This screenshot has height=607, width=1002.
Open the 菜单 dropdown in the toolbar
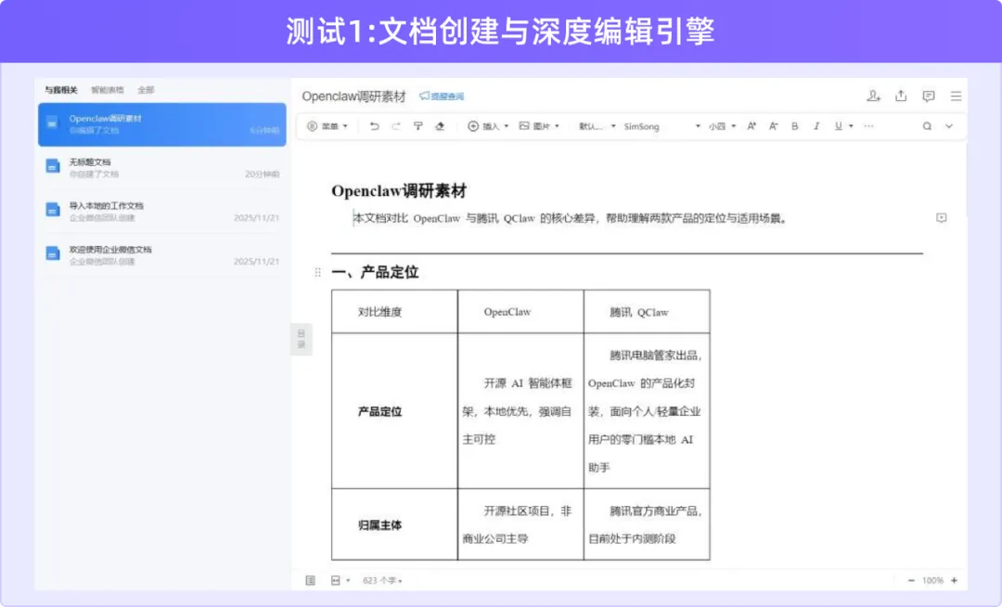tap(328, 126)
